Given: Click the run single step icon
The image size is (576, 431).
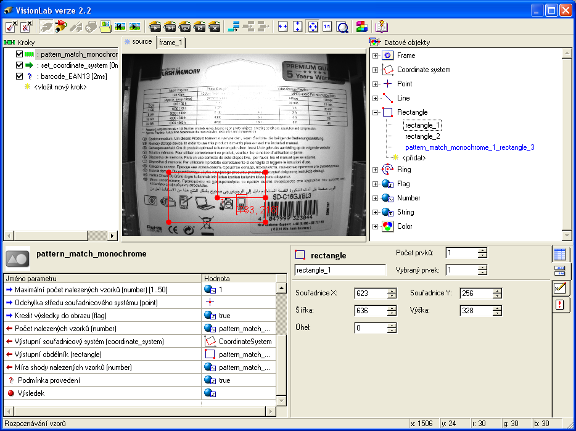Looking at the screenshot, I should 170,27.
